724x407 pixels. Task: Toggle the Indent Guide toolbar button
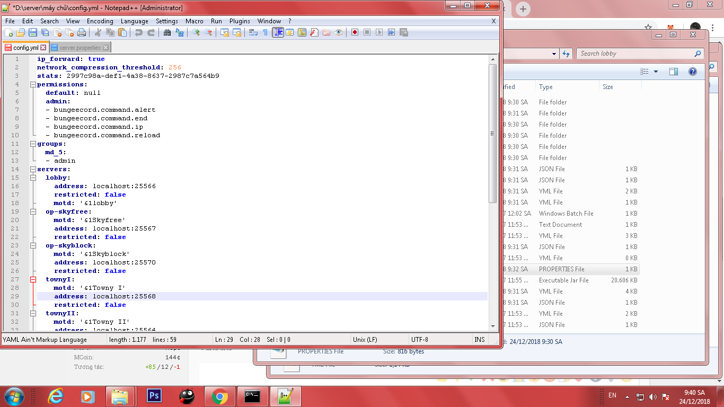tap(278, 33)
